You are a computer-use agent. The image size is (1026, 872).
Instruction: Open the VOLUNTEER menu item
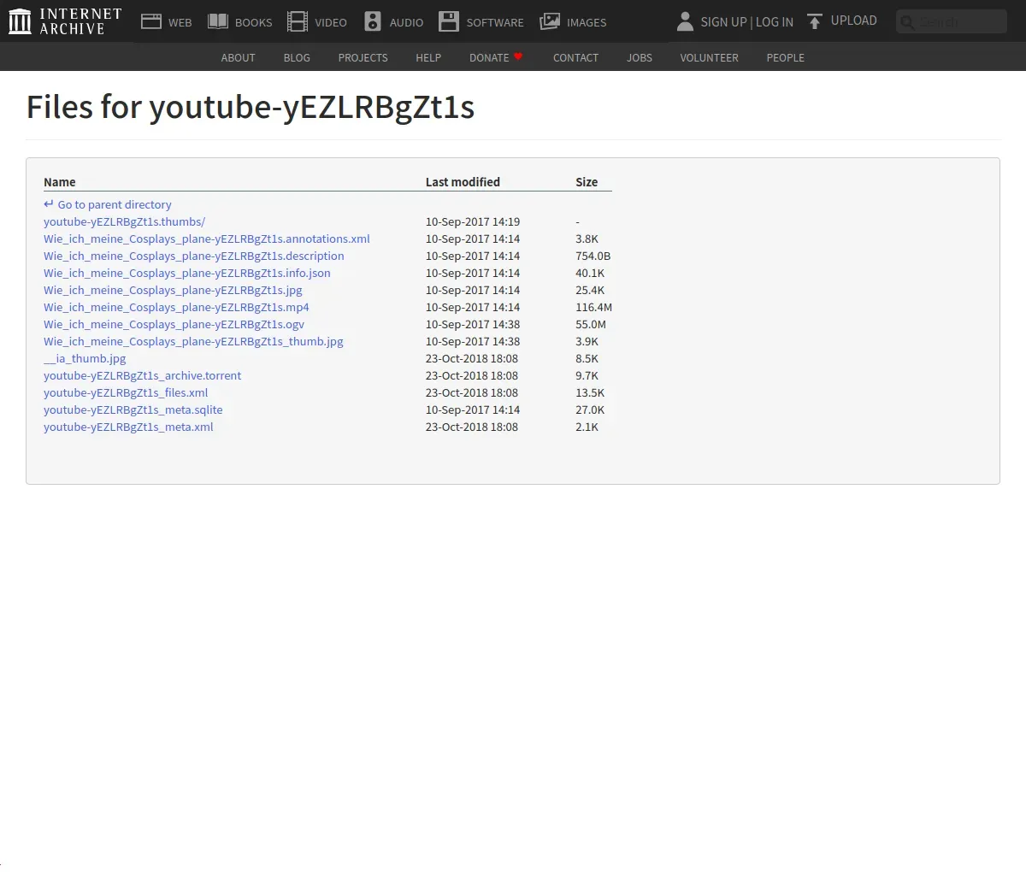[709, 57]
